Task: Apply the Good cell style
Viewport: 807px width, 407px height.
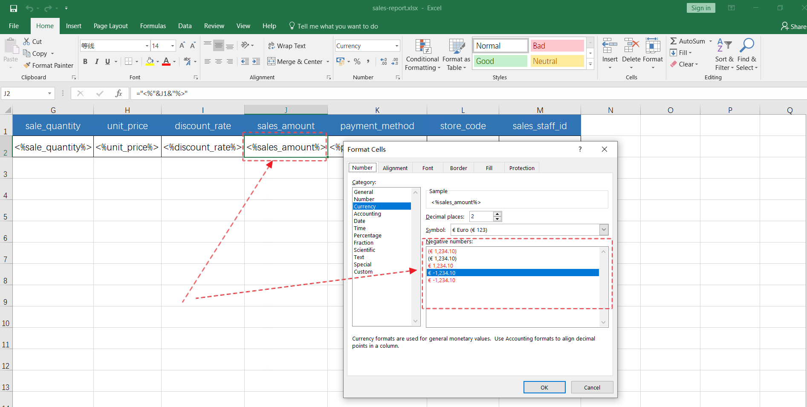Action: click(501, 61)
